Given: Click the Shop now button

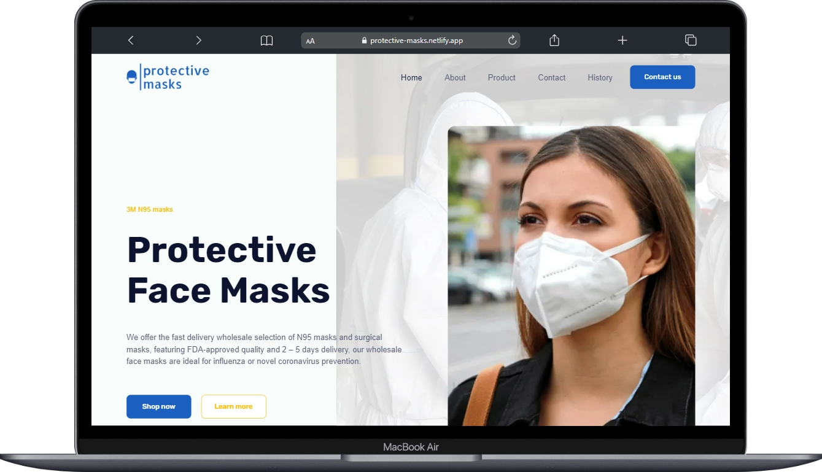Looking at the screenshot, I should [158, 406].
